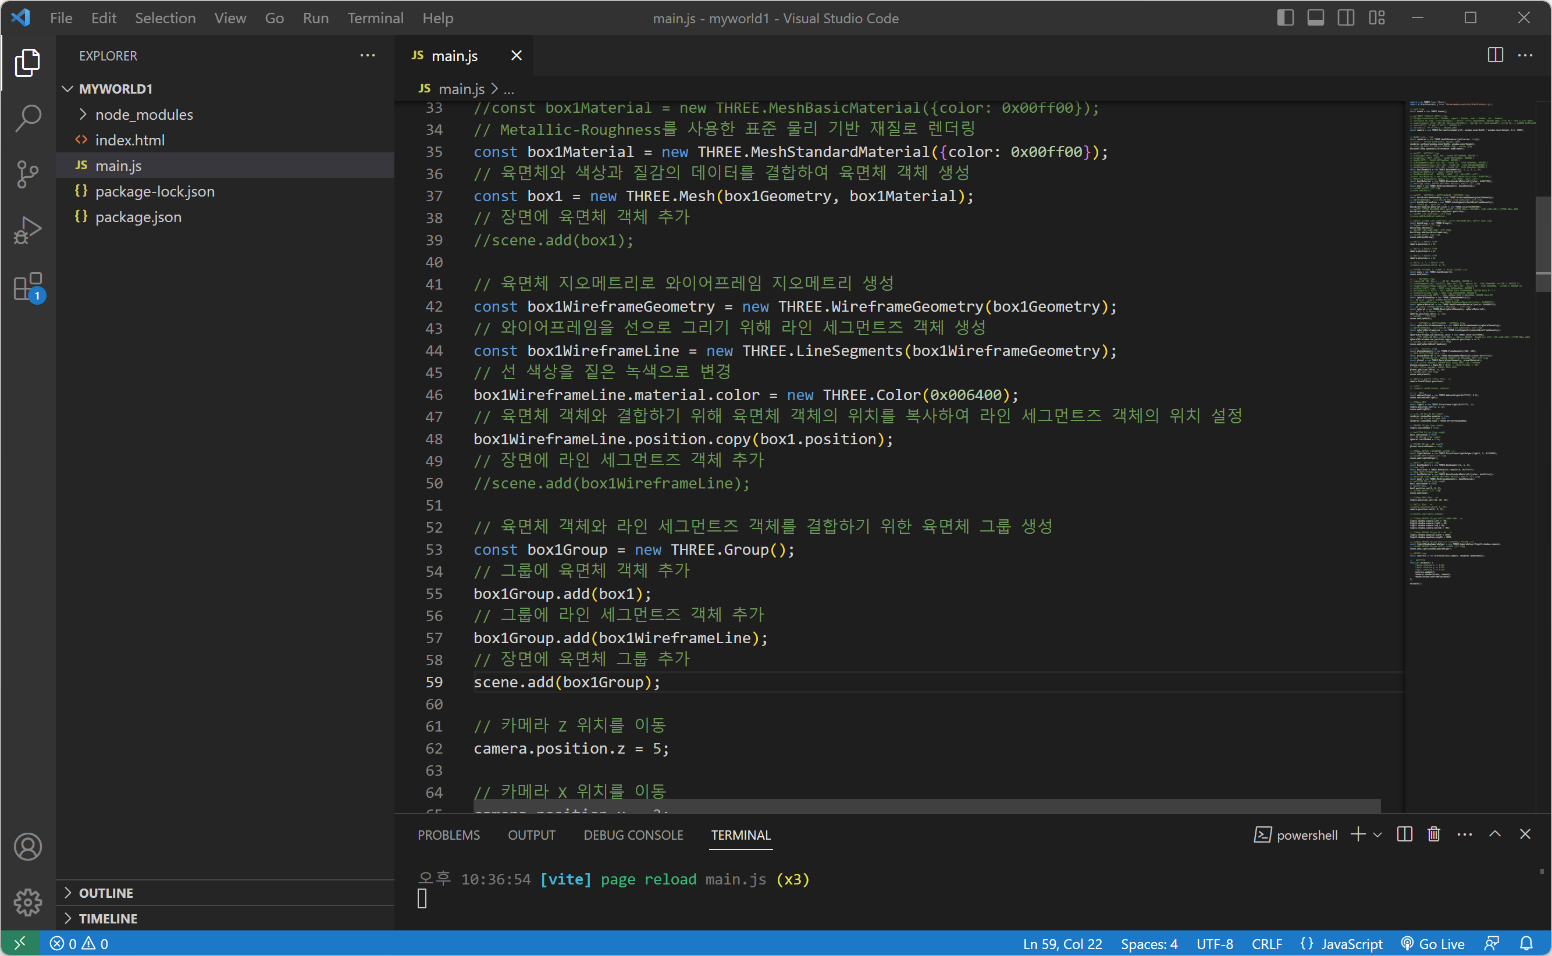Click the CRLF end-of-line indicator

point(1267,943)
